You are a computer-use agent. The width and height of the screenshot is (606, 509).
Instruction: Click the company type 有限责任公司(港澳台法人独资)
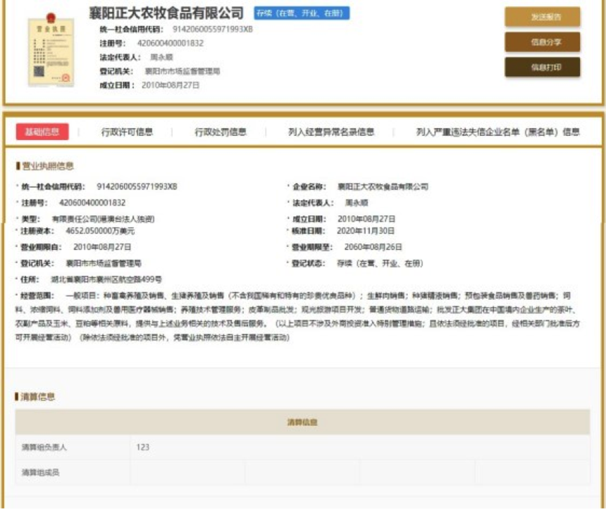[x=103, y=220]
